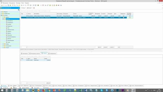Sort by the Услуга column header

(81, 14)
